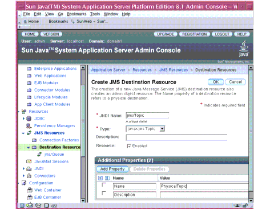Click the Add Property button
Screen dimensions: 254x209
[x=112, y=169]
